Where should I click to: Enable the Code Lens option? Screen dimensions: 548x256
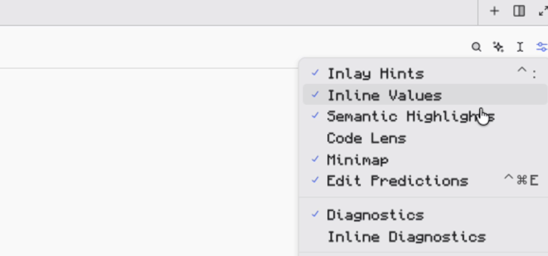click(425, 138)
